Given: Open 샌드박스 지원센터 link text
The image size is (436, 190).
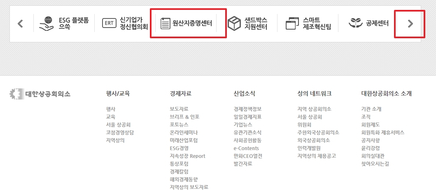Looking at the screenshot, I should tap(256, 23).
